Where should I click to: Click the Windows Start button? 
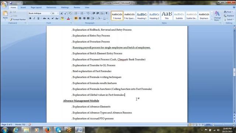5,130
